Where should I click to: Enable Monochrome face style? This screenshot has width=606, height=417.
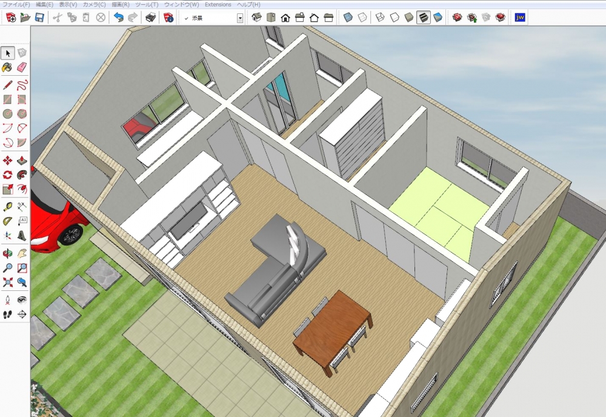[x=438, y=18]
